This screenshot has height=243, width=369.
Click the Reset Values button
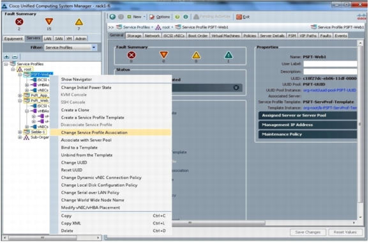(x=345, y=232)
